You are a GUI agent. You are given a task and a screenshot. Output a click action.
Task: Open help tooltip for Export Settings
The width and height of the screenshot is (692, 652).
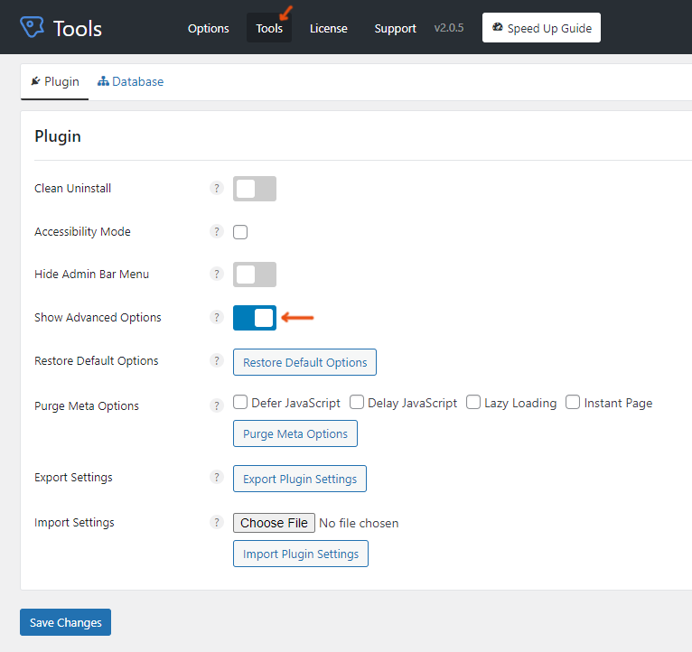(x=216, y=478)
